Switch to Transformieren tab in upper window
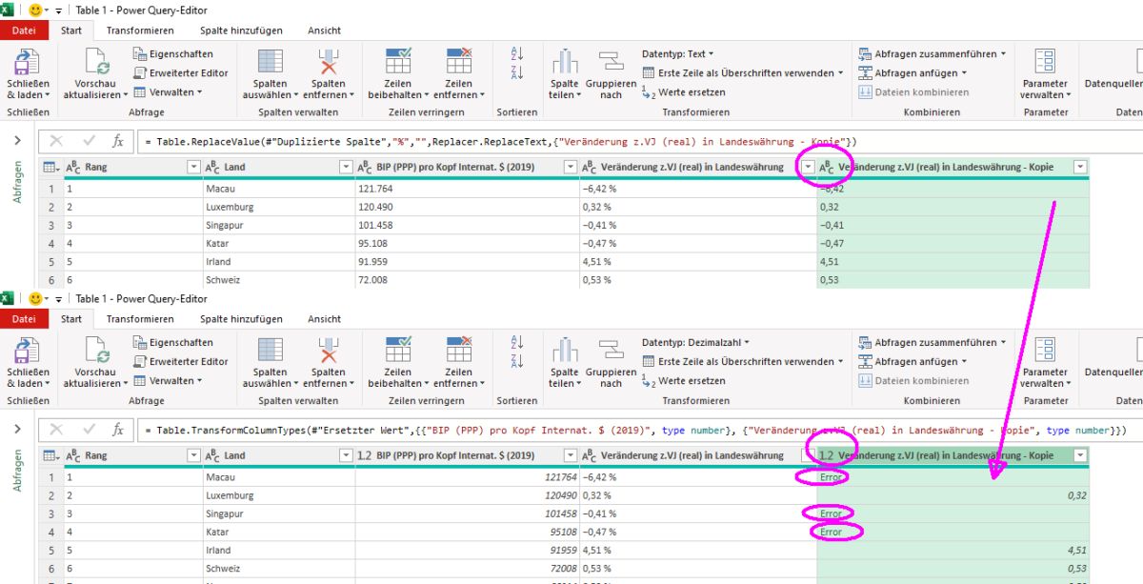The height and width of the screenshot is (584, 1143). (x=140, y=30)
